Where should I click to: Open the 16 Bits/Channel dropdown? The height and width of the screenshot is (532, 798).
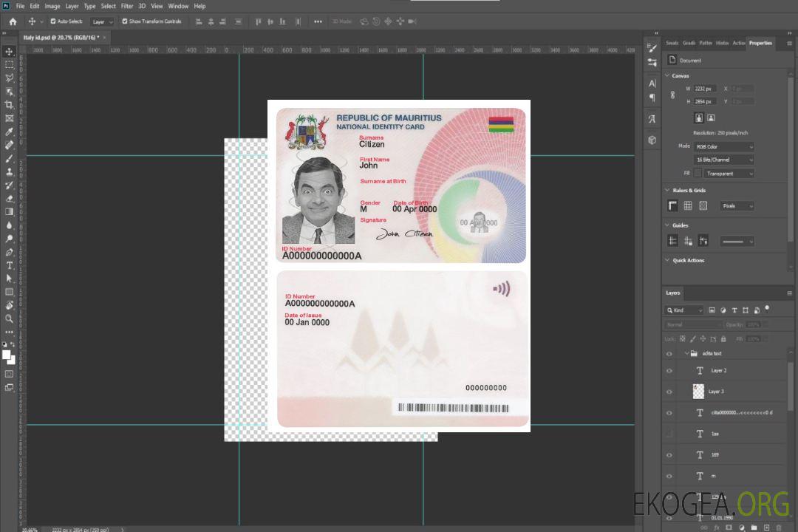(724, 160)
